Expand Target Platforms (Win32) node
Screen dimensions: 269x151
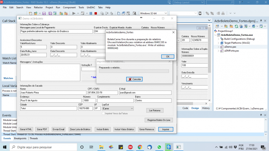pos(218,43)
